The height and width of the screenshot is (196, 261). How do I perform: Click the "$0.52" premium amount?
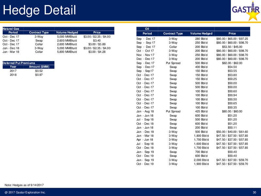click(39, 71)
